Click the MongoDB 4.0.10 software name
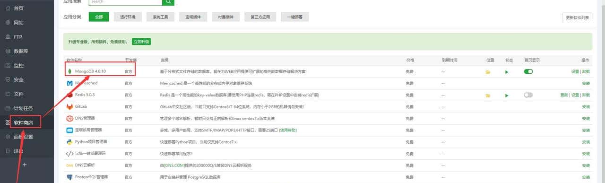Screen dimensions: 605x183 (x=90, y=71)
